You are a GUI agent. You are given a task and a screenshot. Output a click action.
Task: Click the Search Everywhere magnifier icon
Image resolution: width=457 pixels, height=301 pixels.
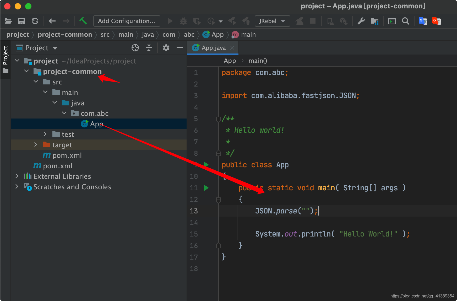pos(406,21)
